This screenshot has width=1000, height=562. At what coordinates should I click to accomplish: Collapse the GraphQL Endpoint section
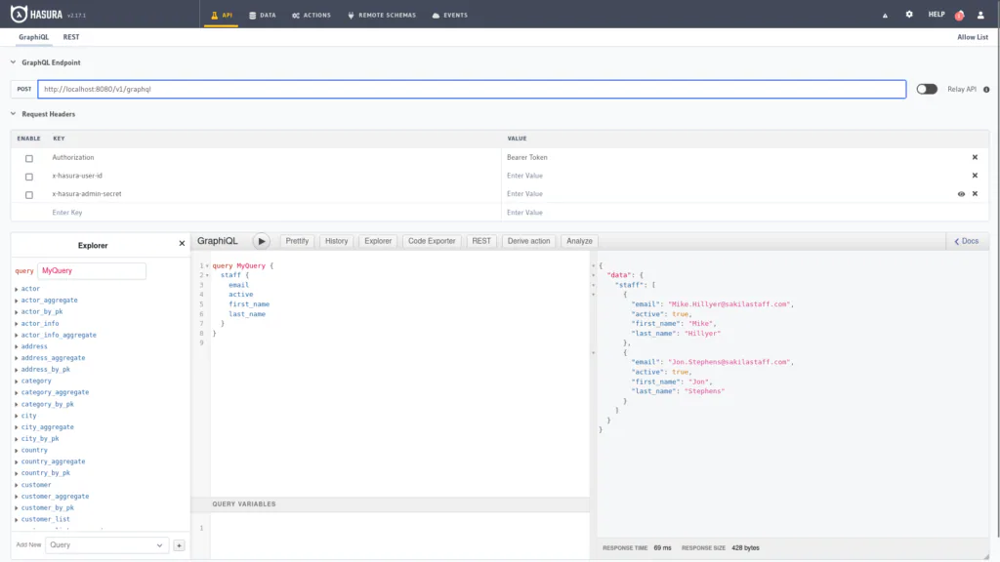(x=13, y=62)
